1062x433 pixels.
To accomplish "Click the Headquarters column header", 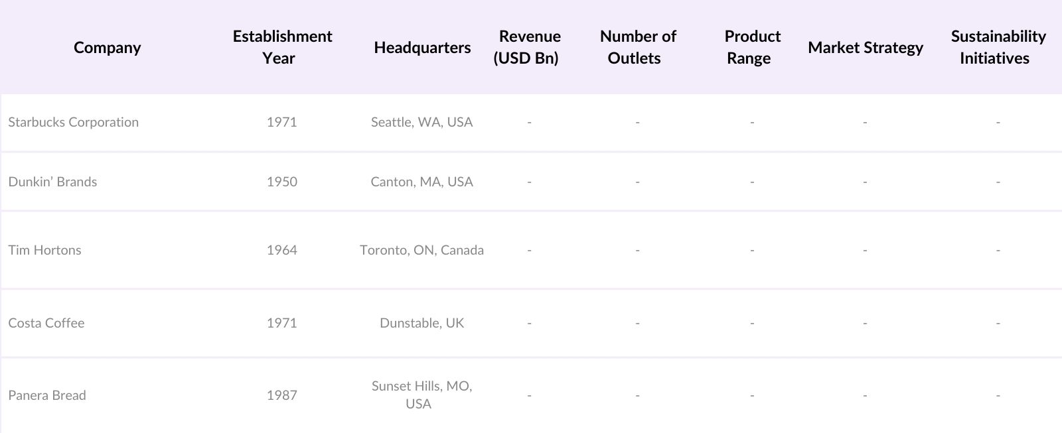I will [422, 47].
